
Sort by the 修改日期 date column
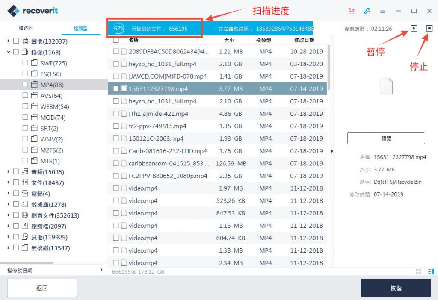click(305, 40)
